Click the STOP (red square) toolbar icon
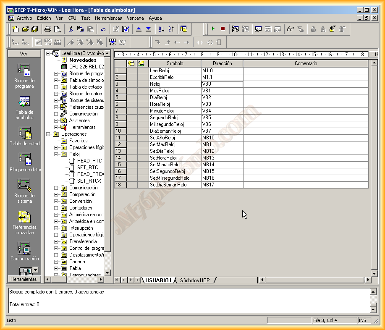Screen dimensions: 385x330 click(223, 29)
